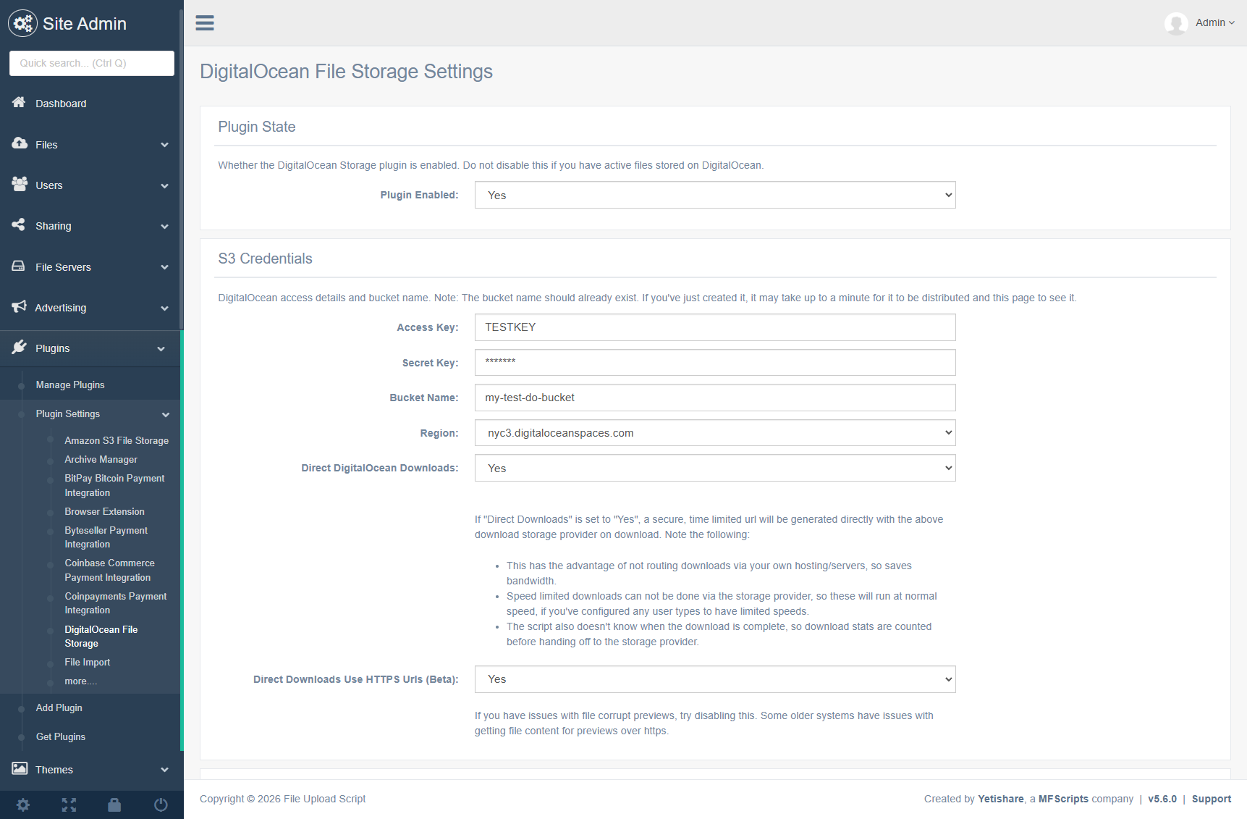The image size is (1247, 819).
Task: Open the Plugin Enabled dropdown
Action: point(714,195)
